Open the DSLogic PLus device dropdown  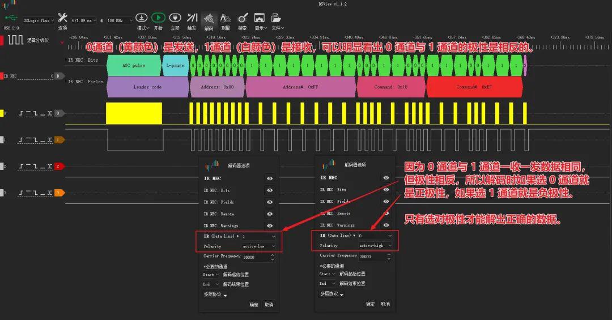39,20
